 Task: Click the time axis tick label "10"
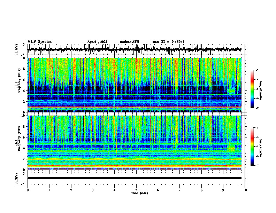(245, 190)
